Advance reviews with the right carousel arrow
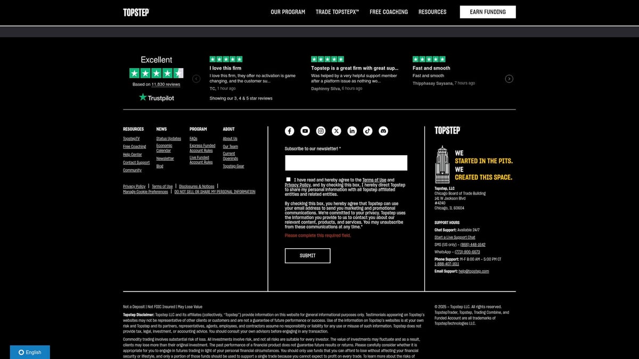 click(509, 78)
